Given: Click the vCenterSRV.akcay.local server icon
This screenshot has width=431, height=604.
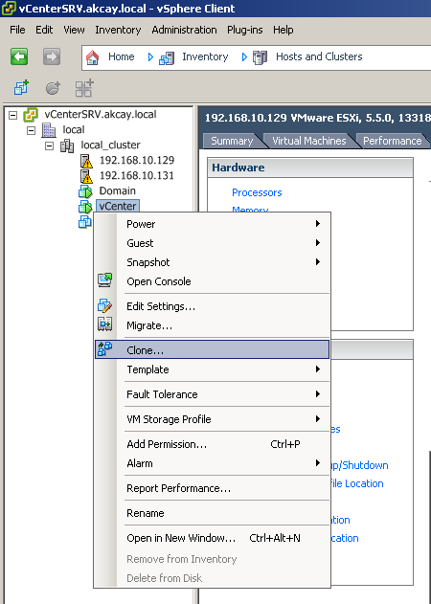Looking at the screenshot, I should 31,115.
